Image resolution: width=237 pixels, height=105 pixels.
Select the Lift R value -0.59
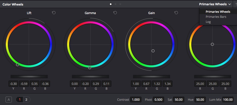point(24,84)
